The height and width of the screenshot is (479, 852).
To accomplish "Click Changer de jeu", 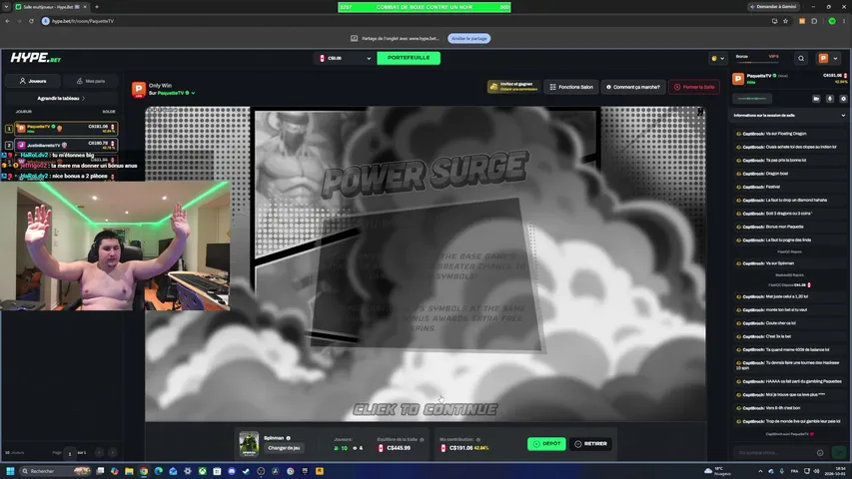I will (284, 448).
